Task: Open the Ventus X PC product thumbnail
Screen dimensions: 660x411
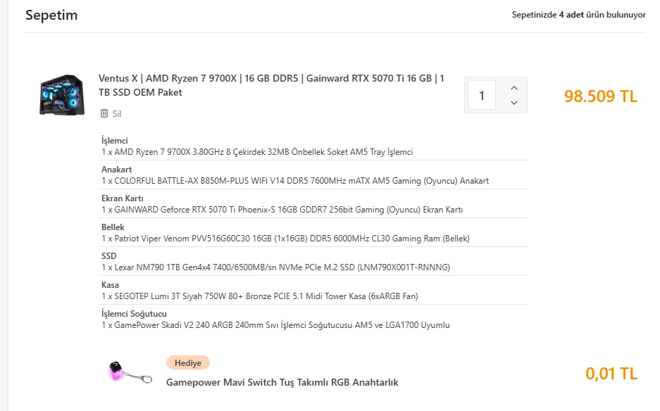Action: (x=62, y=95)
